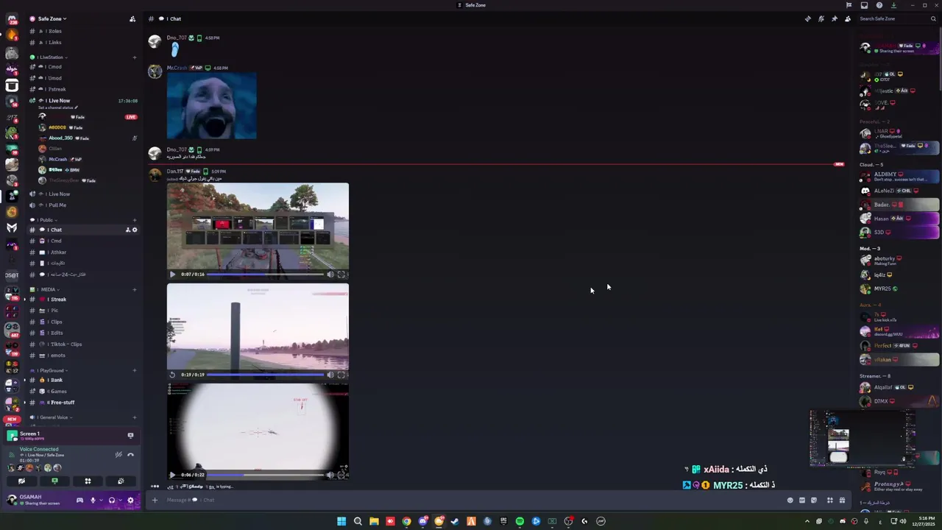942x530 pixels.
Task: Mute the first video volume icon
Action: (330, 275)
